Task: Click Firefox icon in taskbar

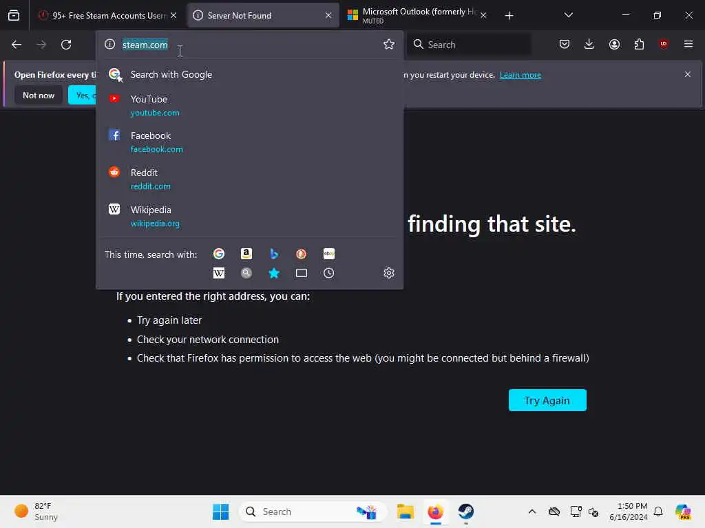Action: [x=435, y=511]
